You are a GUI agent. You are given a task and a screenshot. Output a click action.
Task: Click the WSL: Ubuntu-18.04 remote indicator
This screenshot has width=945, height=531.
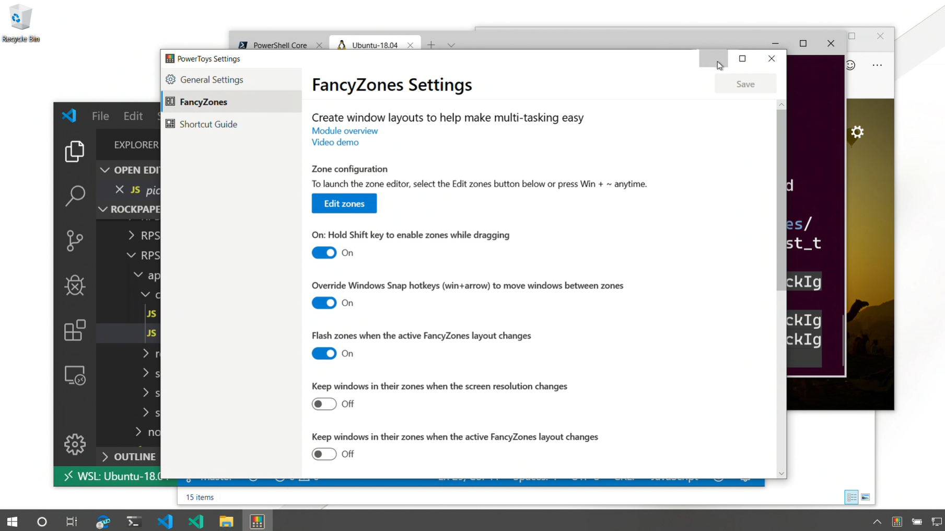tap(115, 476)
